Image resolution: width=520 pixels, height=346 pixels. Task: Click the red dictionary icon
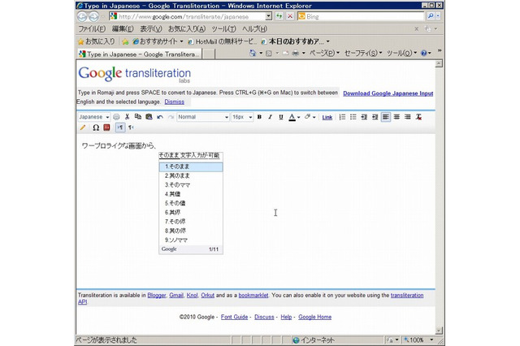[106, 128]
